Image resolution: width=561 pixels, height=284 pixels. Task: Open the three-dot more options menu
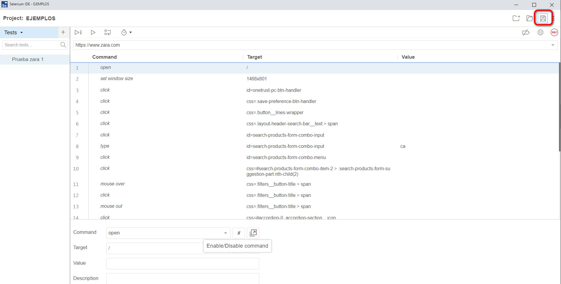553,18
